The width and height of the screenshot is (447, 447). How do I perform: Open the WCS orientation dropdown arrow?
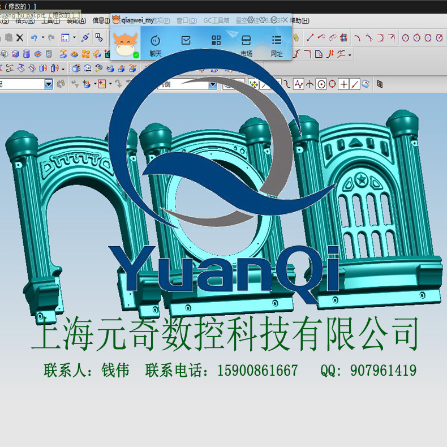click(x=74, y=37)
